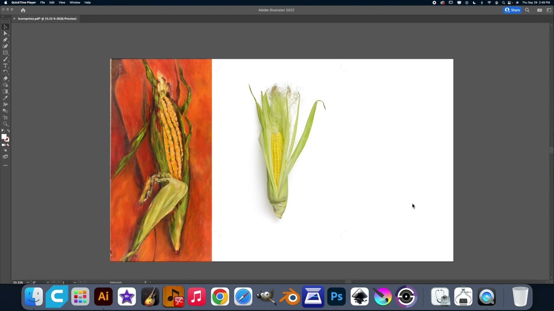The height and width of the screenshot is (311, 554).
Task: Open Wi-Fi status in menu bar
Action: (490, 3)
